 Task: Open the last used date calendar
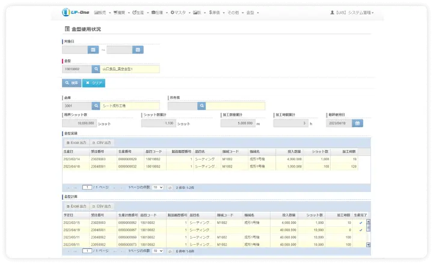[x=358, y=123]
